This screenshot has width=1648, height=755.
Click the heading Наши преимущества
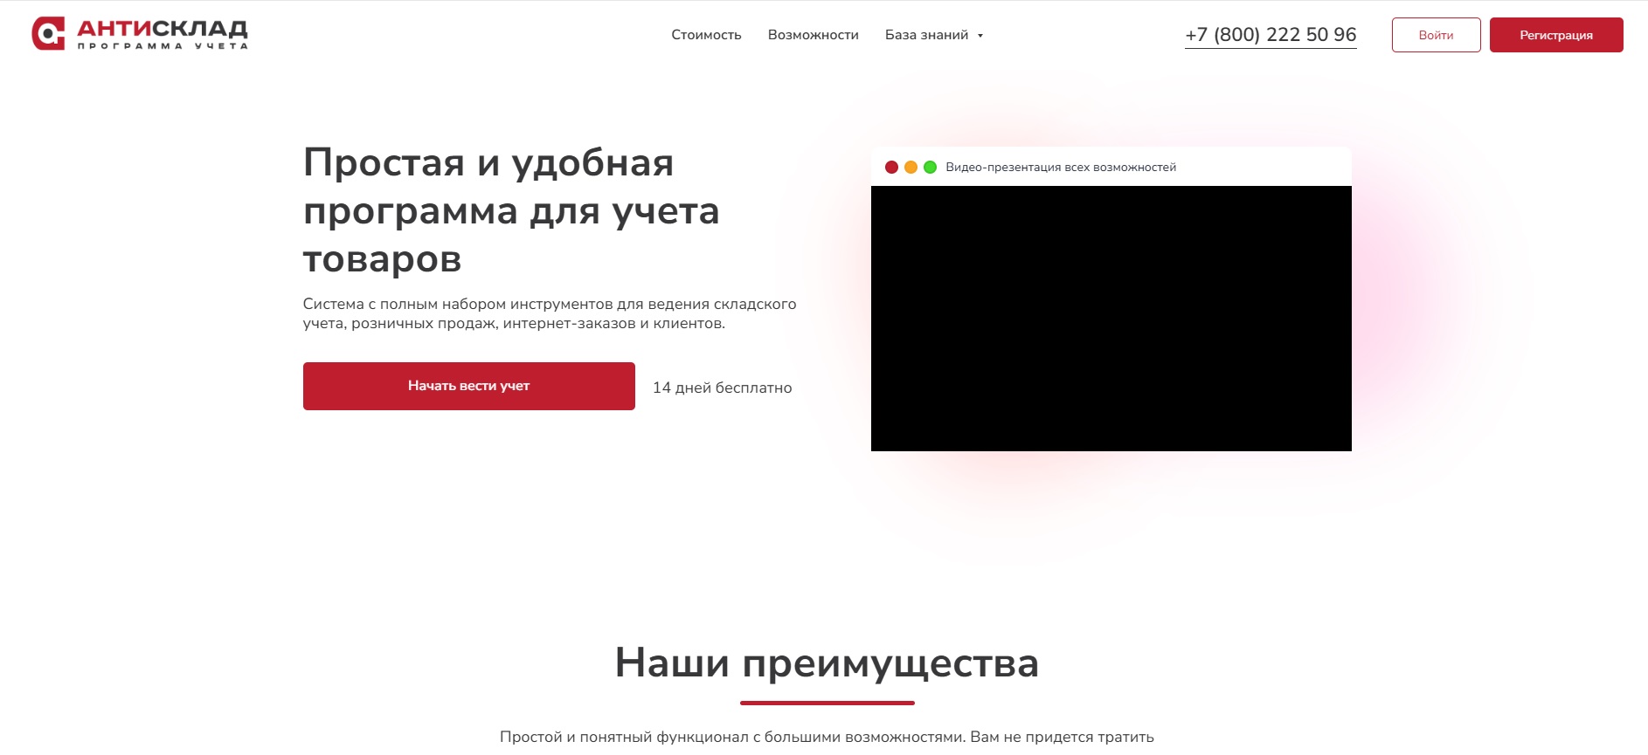click(827, 662)
